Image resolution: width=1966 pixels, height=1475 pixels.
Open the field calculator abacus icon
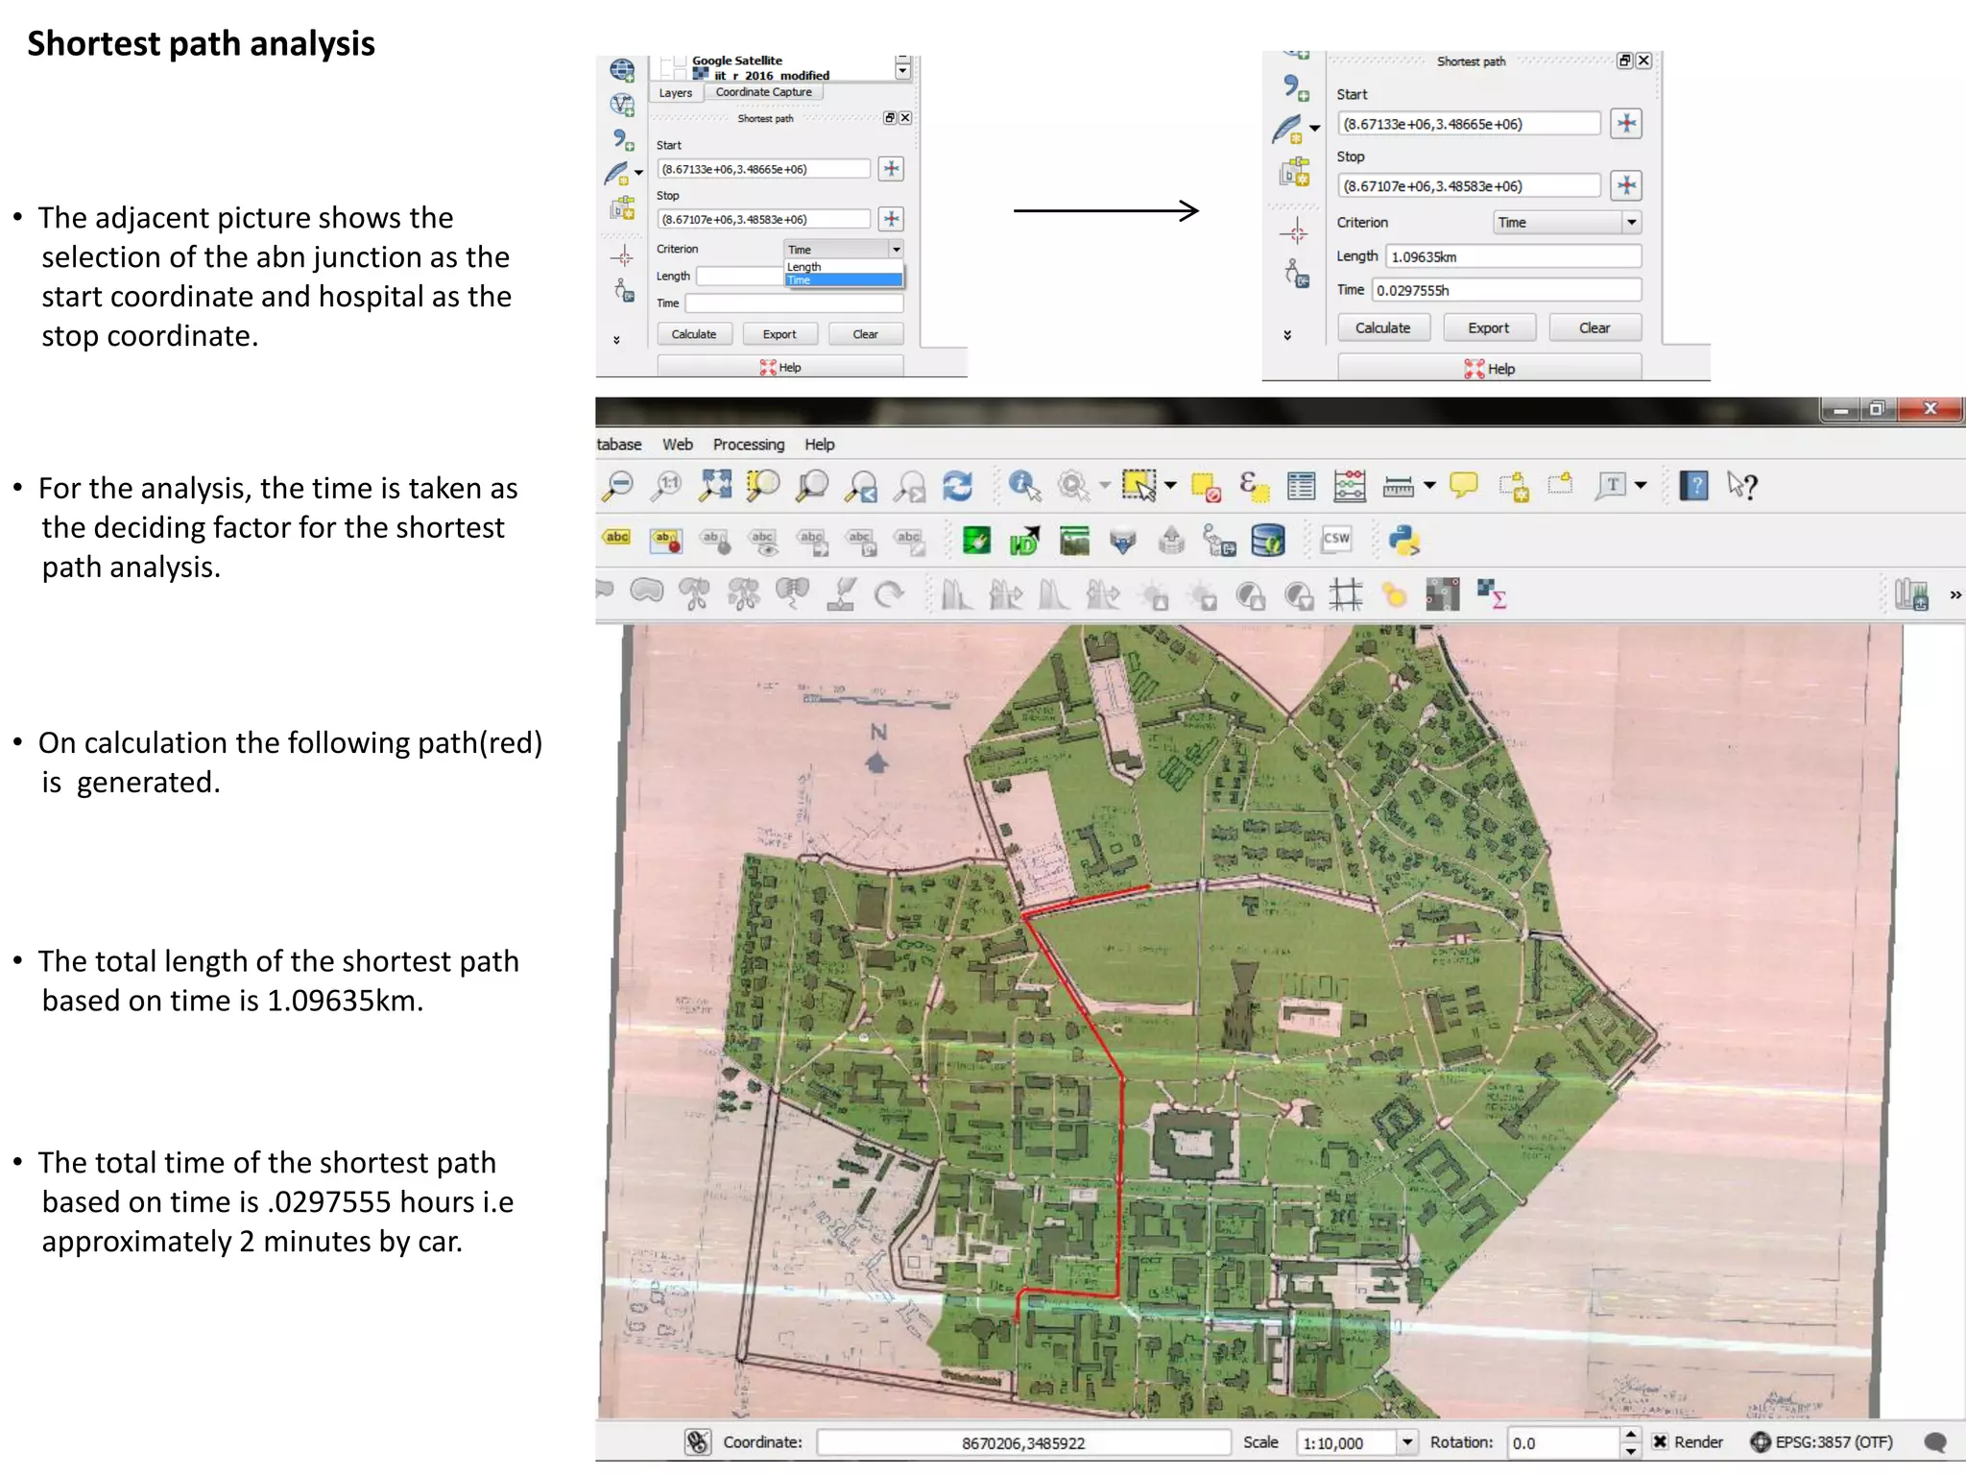1350,486
